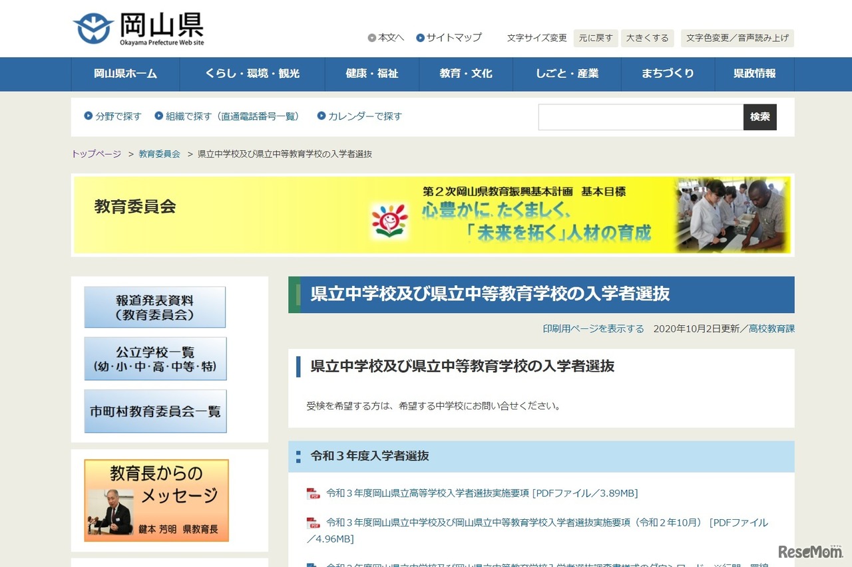Screen dimensions: 852x567
Task: Open 組織で探す（直通電話番号一覧） link
Action: coord(233,116)
